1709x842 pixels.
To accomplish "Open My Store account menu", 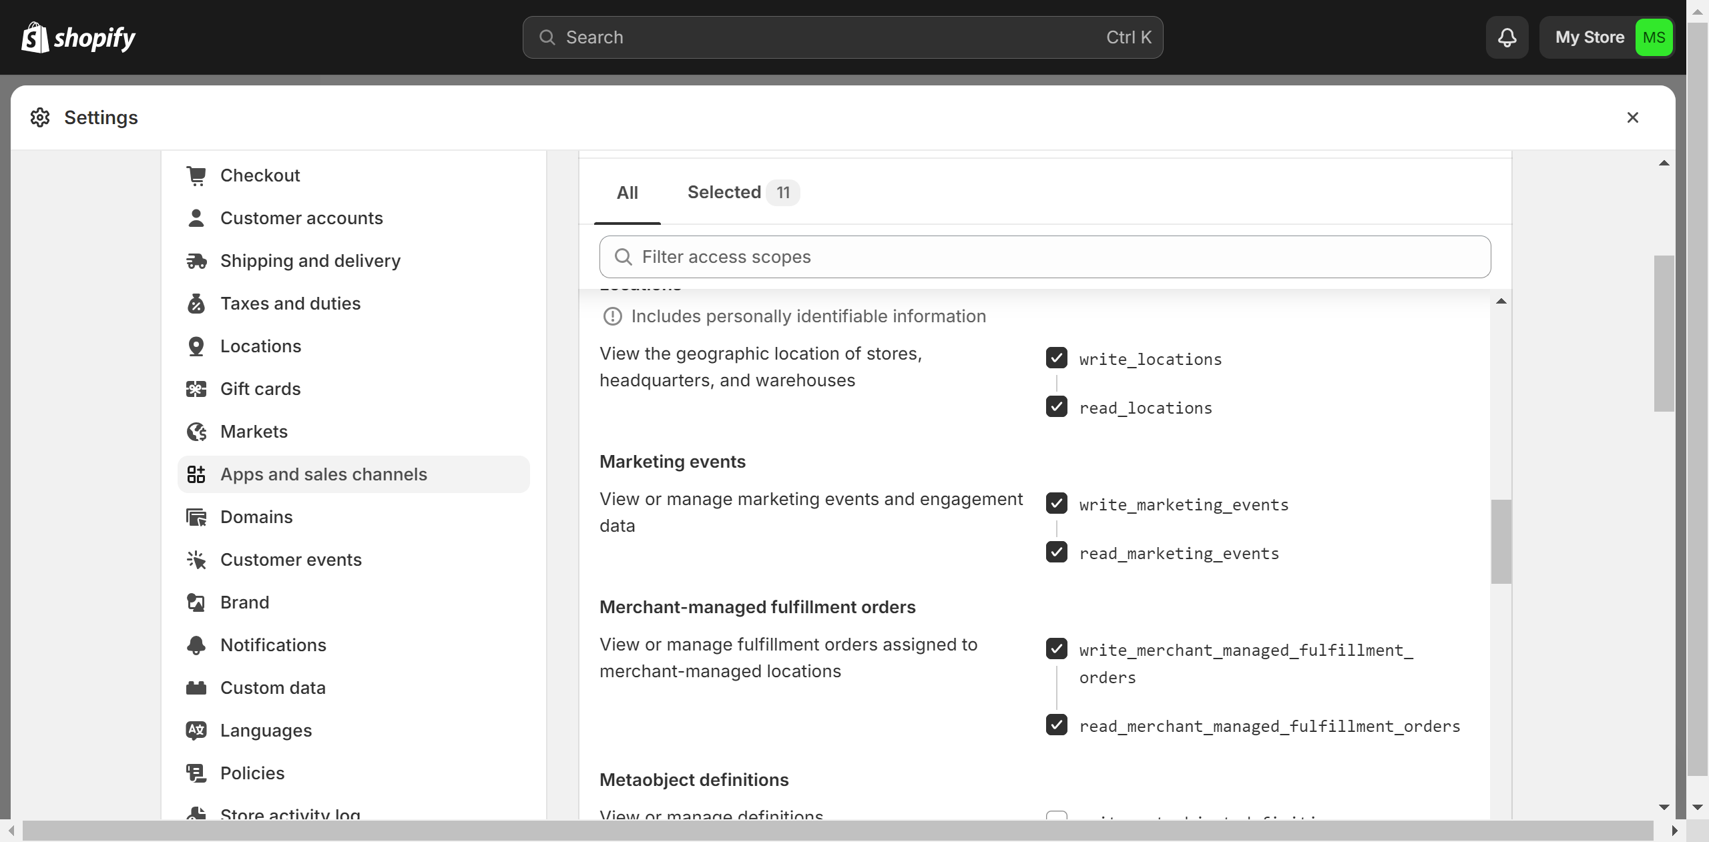I will coord(1607,37).
